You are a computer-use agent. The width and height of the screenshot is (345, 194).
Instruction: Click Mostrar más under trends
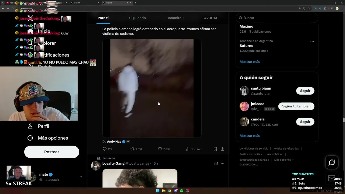click(250, 62)
